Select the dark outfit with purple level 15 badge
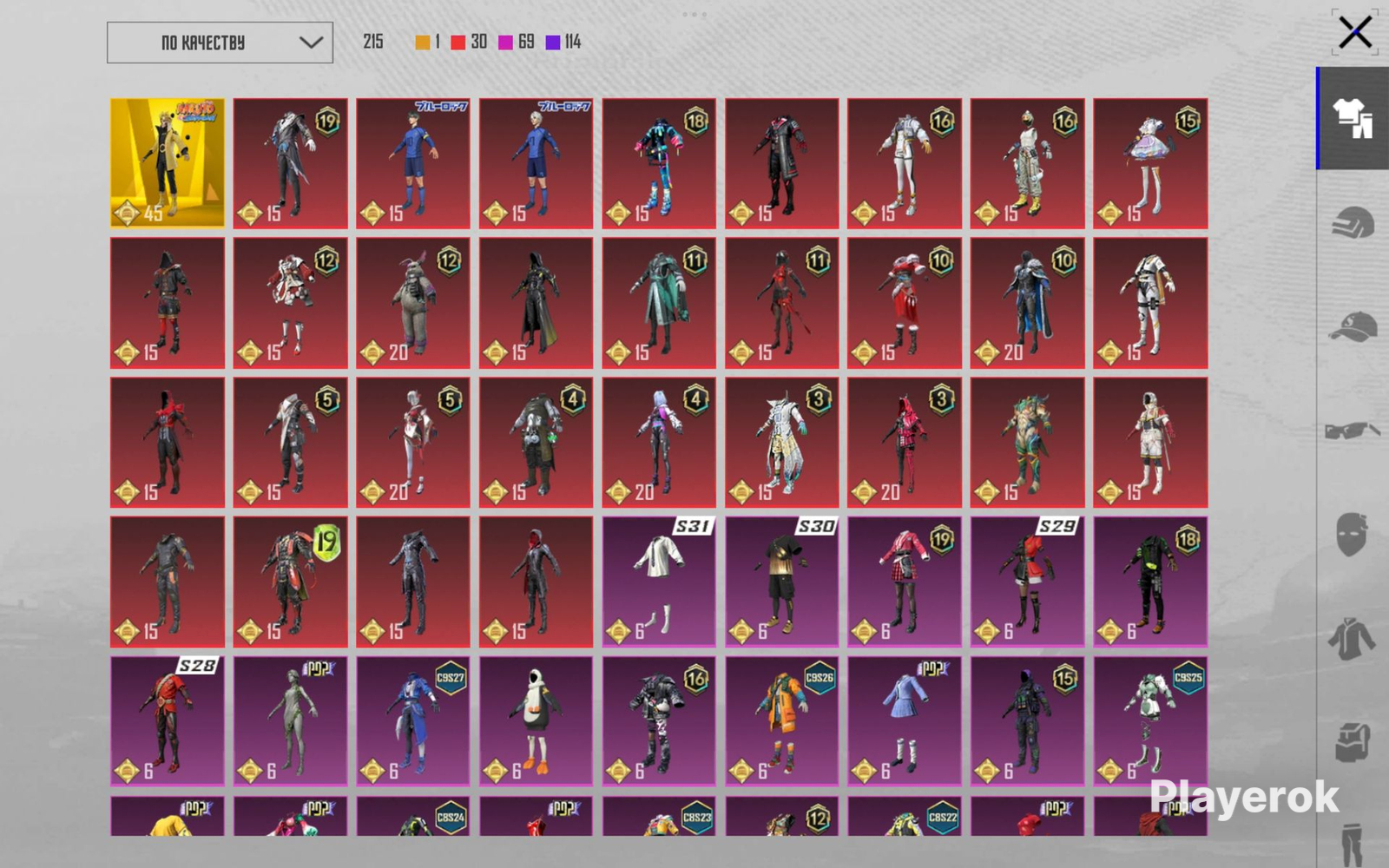This screenshot has width=1389, height=868. pyautogui.click(x=1028, y=721)
